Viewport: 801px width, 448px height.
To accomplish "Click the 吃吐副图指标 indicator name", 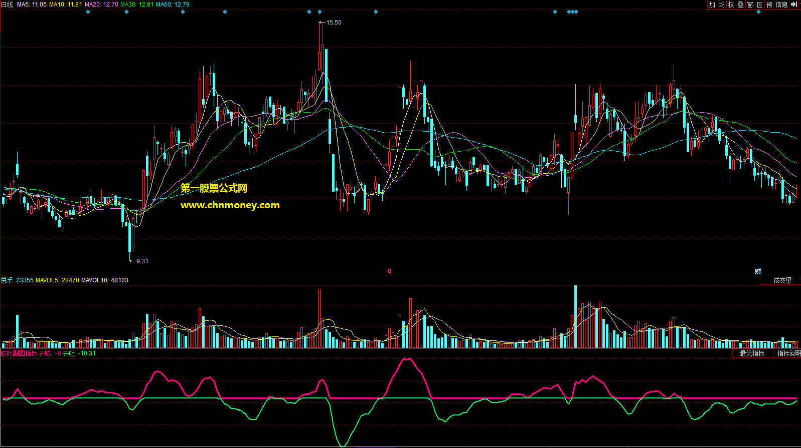I will click(19, 353).
